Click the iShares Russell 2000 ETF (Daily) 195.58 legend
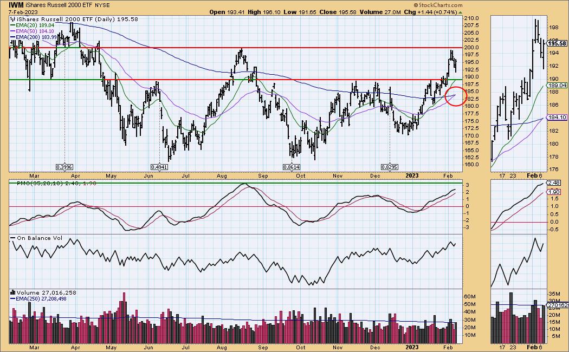The height and width of the screenshot is (352, 569). pyautogui.click(x=77, y=19)
